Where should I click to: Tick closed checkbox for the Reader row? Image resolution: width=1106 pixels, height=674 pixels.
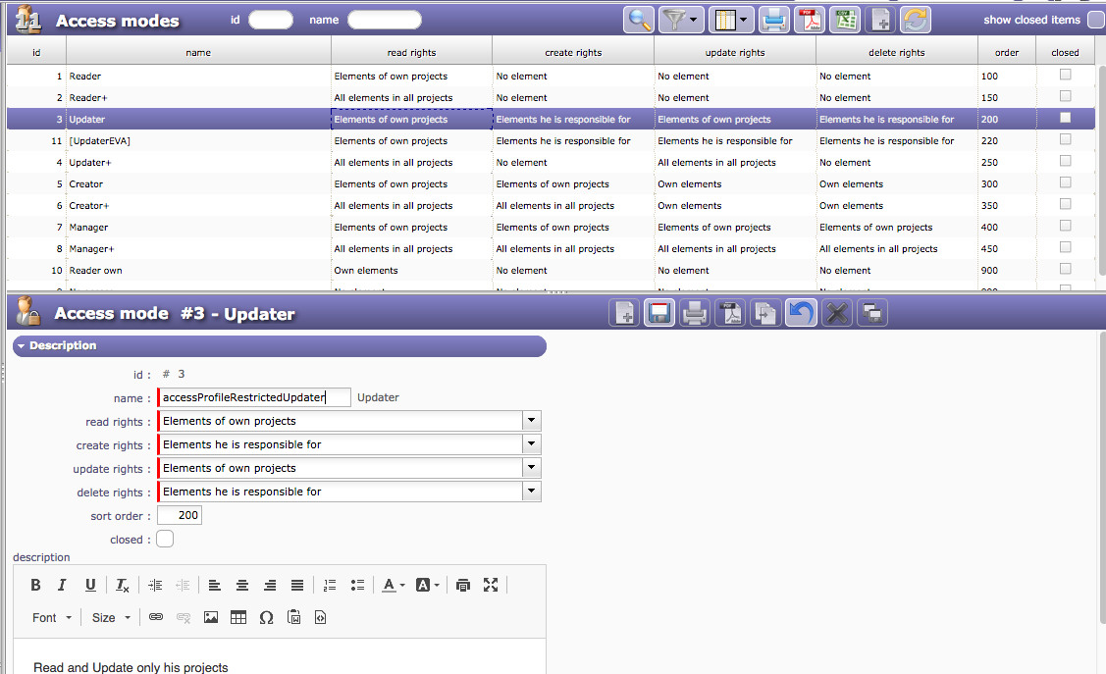click(x=1065, y=76)
